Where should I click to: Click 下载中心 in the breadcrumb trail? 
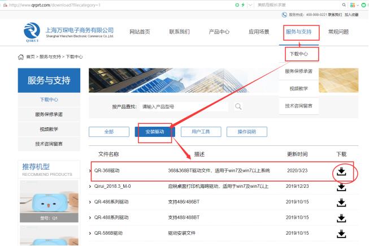74,57
